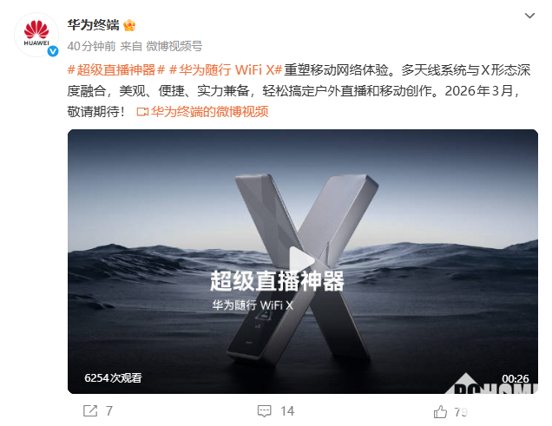Click the blue verified badge on avatar

pos(53,51)
